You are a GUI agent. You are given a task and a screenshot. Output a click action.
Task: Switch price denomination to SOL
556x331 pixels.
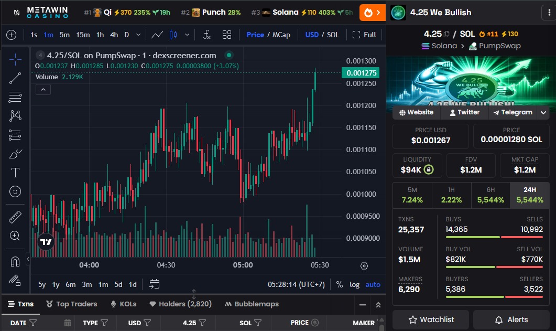tap(334, 35)
